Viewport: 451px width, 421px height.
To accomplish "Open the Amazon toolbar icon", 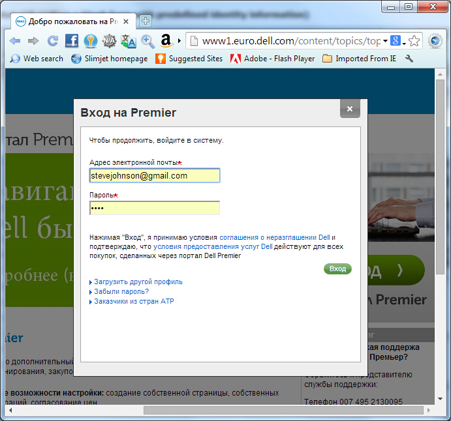I will pos(166,41).
